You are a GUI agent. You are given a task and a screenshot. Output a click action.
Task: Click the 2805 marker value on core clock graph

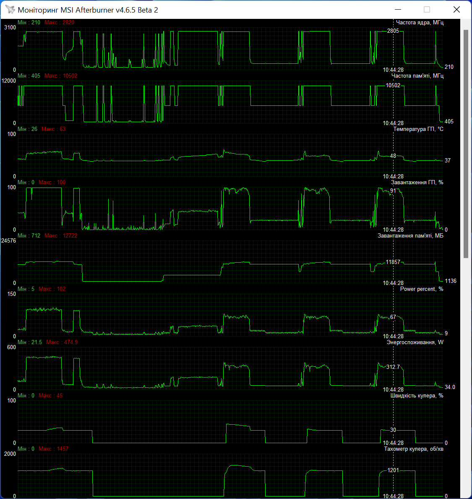(x=393, y=31)
